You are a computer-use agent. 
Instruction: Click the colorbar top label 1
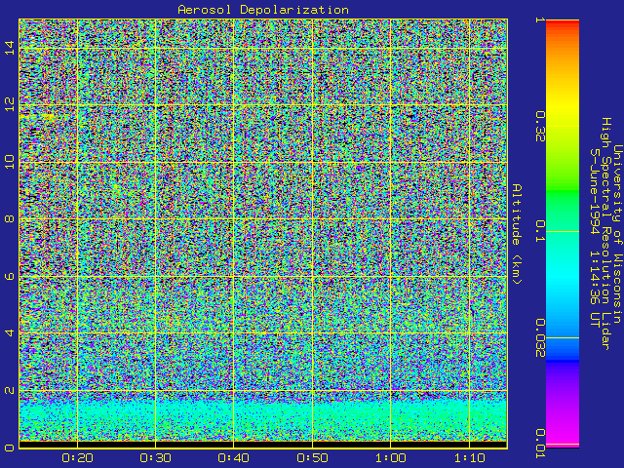point(540,19)
